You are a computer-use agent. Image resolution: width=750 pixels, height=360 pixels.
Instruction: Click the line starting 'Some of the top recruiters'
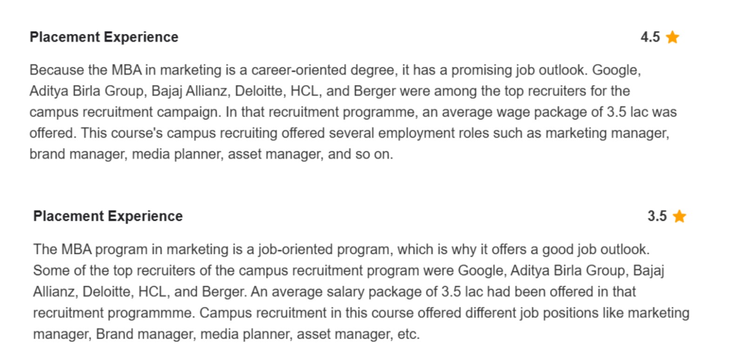click(348, 270)
